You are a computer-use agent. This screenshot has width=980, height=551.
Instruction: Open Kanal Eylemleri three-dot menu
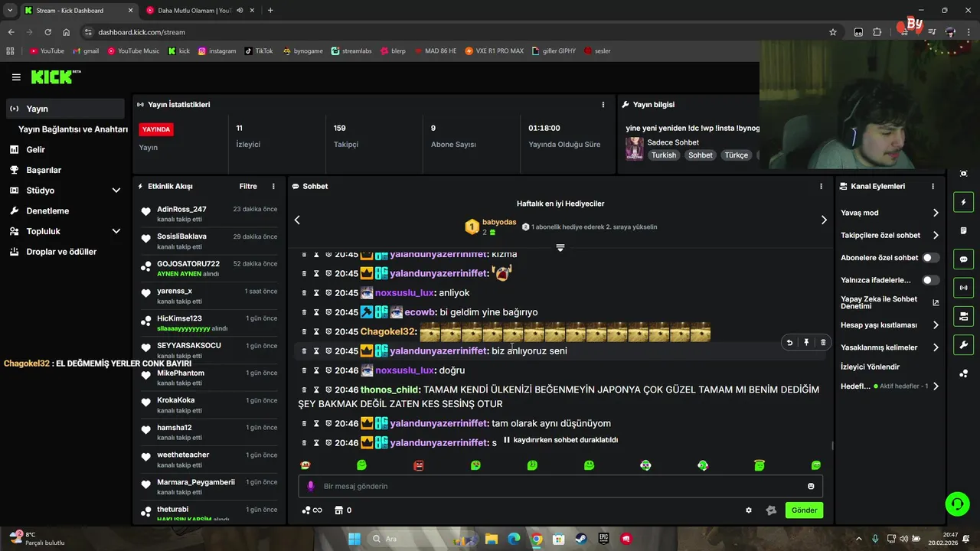tap(933, 187)
